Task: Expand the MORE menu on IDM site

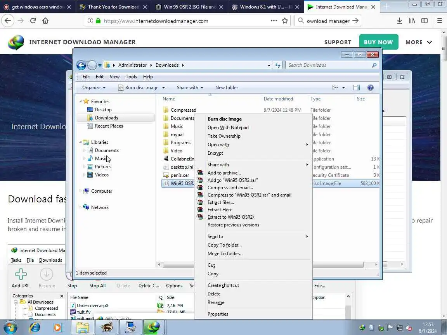Action: pyautogui.click(x=419, y=42)
